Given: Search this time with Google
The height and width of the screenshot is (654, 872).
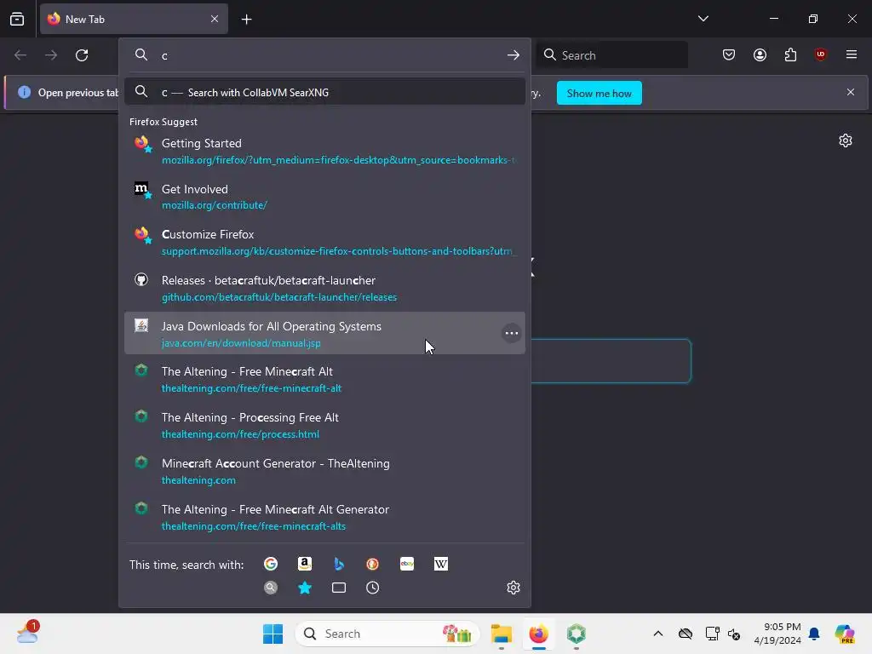Looking at the screenshot, I should 271,564.
